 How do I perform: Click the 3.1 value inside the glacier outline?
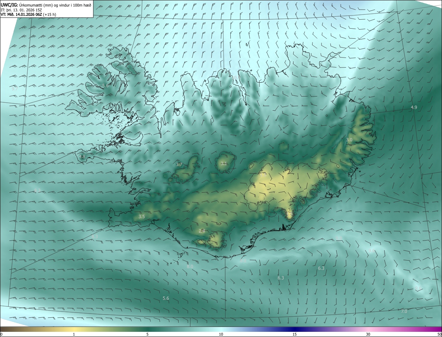[x=224, y=164]
